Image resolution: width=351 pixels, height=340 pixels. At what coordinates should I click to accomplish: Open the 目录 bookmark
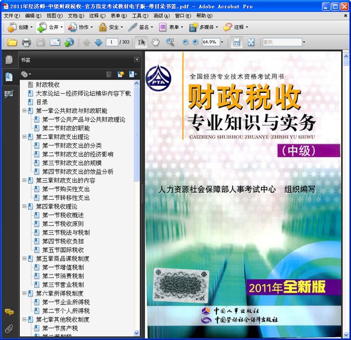[42, 102]
